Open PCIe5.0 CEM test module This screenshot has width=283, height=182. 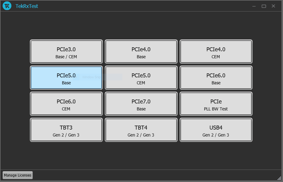pyautogui.click(x=141, y=78)
